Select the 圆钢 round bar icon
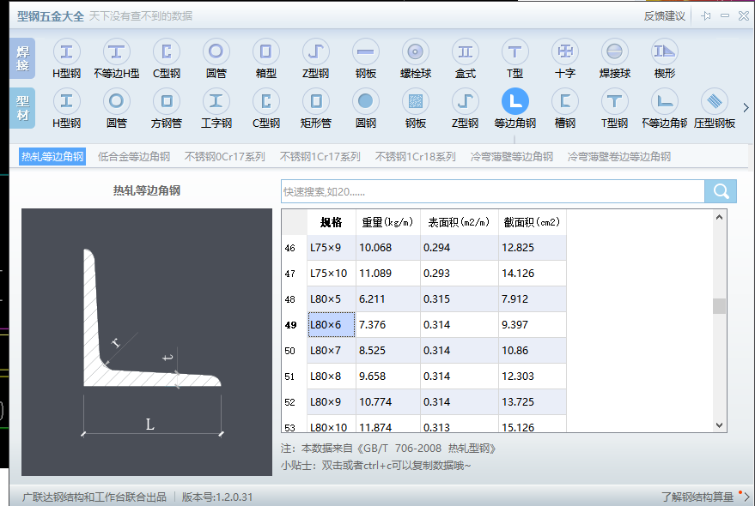This screenshot has width=755, height=506. tap(366, 101)
